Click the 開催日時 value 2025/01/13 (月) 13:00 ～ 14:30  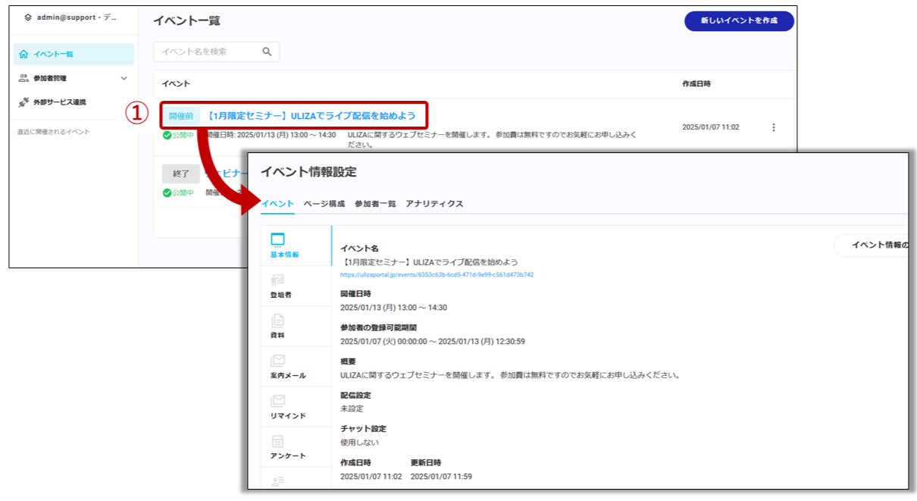[x=394, y=308]
